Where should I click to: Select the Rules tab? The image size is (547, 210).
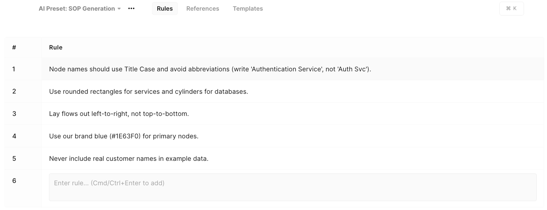(165, 9)
